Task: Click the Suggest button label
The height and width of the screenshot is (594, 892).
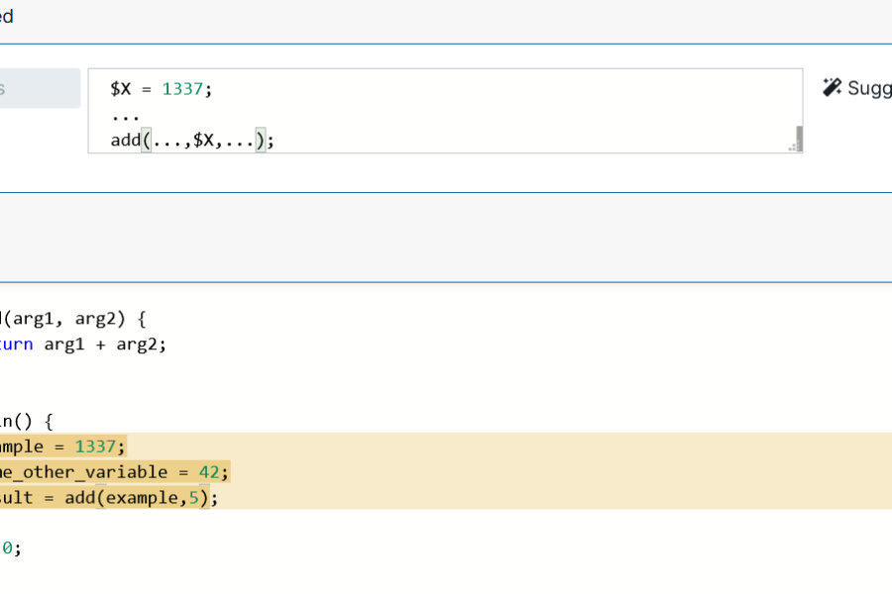Action: pos(869,88)
